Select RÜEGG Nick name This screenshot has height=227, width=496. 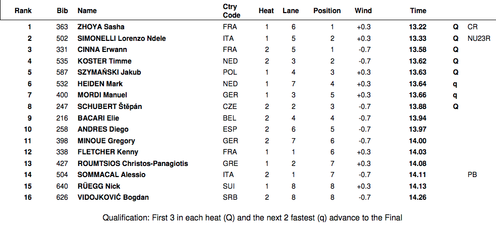pyautogui.click(x=98, y=186)
